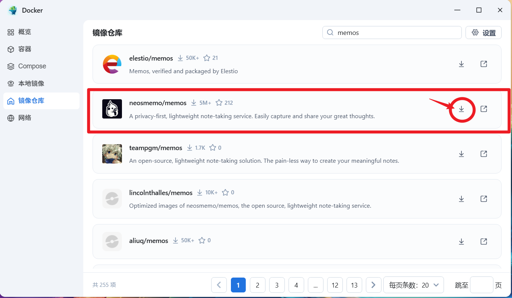Download the lincolnthalles/memos image
This screenshot has height=298, width=512.
click(x=461, y=199)
